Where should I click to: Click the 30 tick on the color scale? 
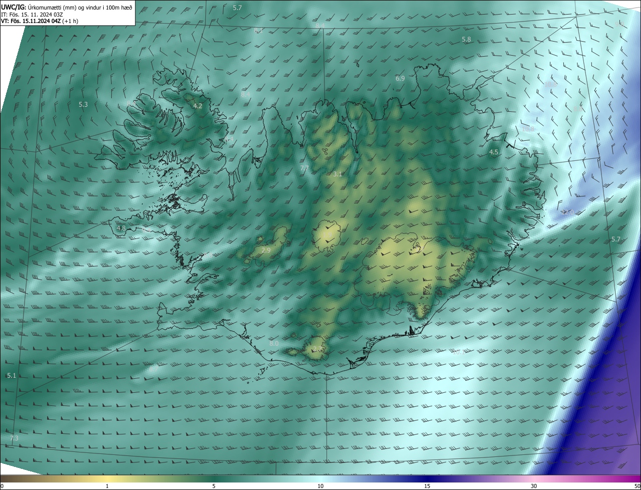coord(534,486)
